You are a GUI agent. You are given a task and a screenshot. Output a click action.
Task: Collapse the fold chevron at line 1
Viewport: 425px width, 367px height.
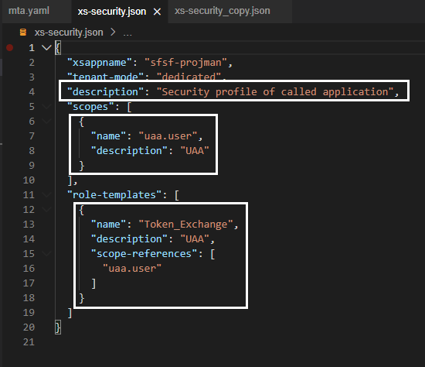(x=46, y=48)
